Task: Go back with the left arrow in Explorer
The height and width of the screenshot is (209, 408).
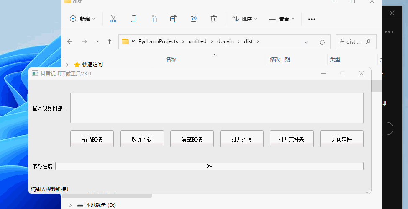Action: pos(70,41)
